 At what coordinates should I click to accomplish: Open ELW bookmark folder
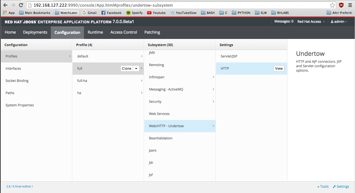tap(261, 13)
